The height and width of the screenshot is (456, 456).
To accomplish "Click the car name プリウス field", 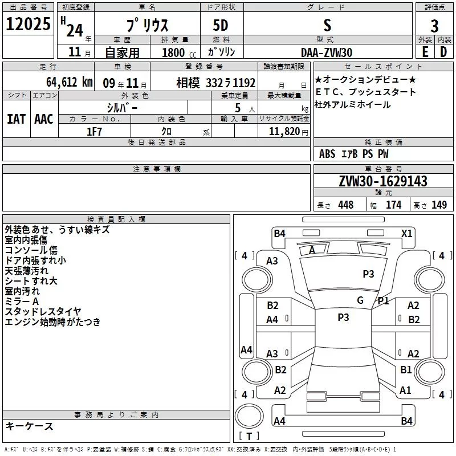I will 146,26.
